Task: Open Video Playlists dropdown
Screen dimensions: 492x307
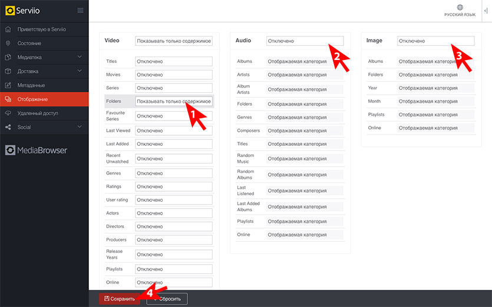Action: pyautogui.click(x=174, y=269)
